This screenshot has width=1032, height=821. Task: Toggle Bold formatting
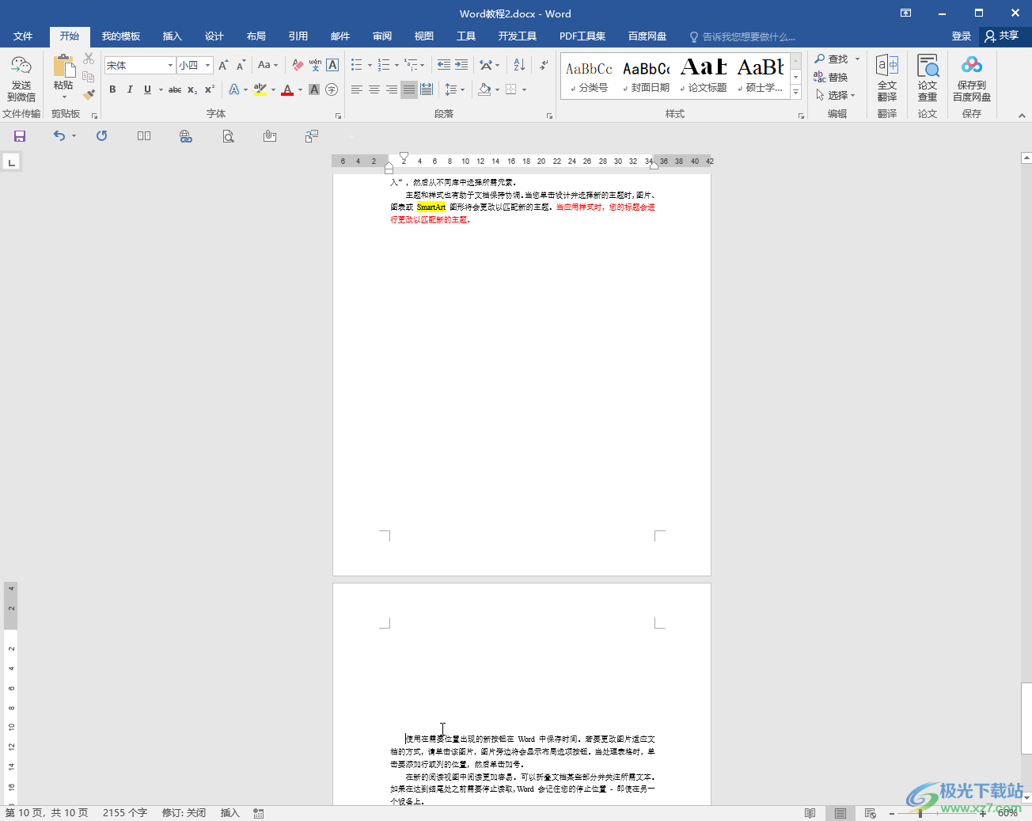pyautogui.click(x=112, y=89)
